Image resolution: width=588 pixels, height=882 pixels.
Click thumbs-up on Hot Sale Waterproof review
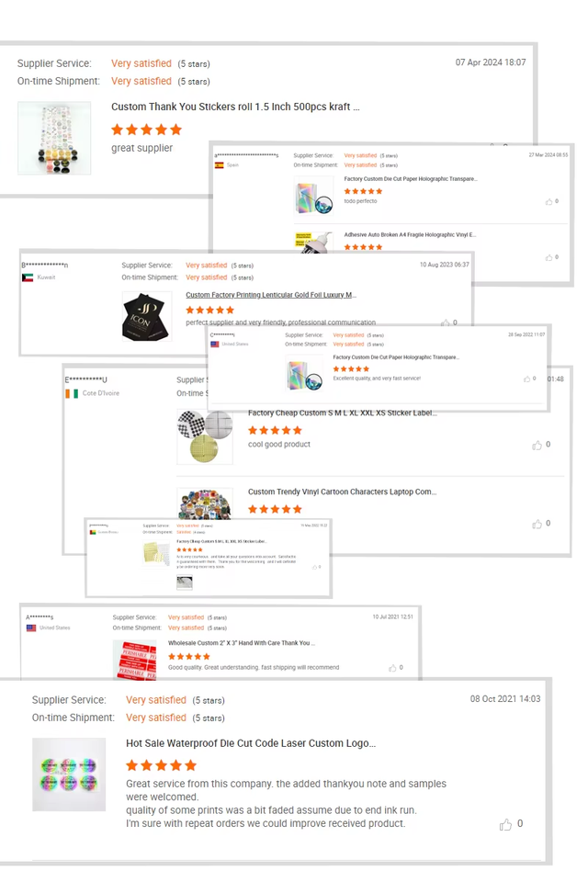(505, 824)
